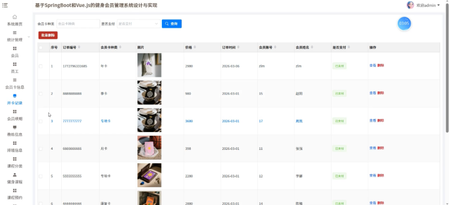The image size is (449, 205).
Task: Click the red 批量删除 button
Action: click(x=48, y=35)
